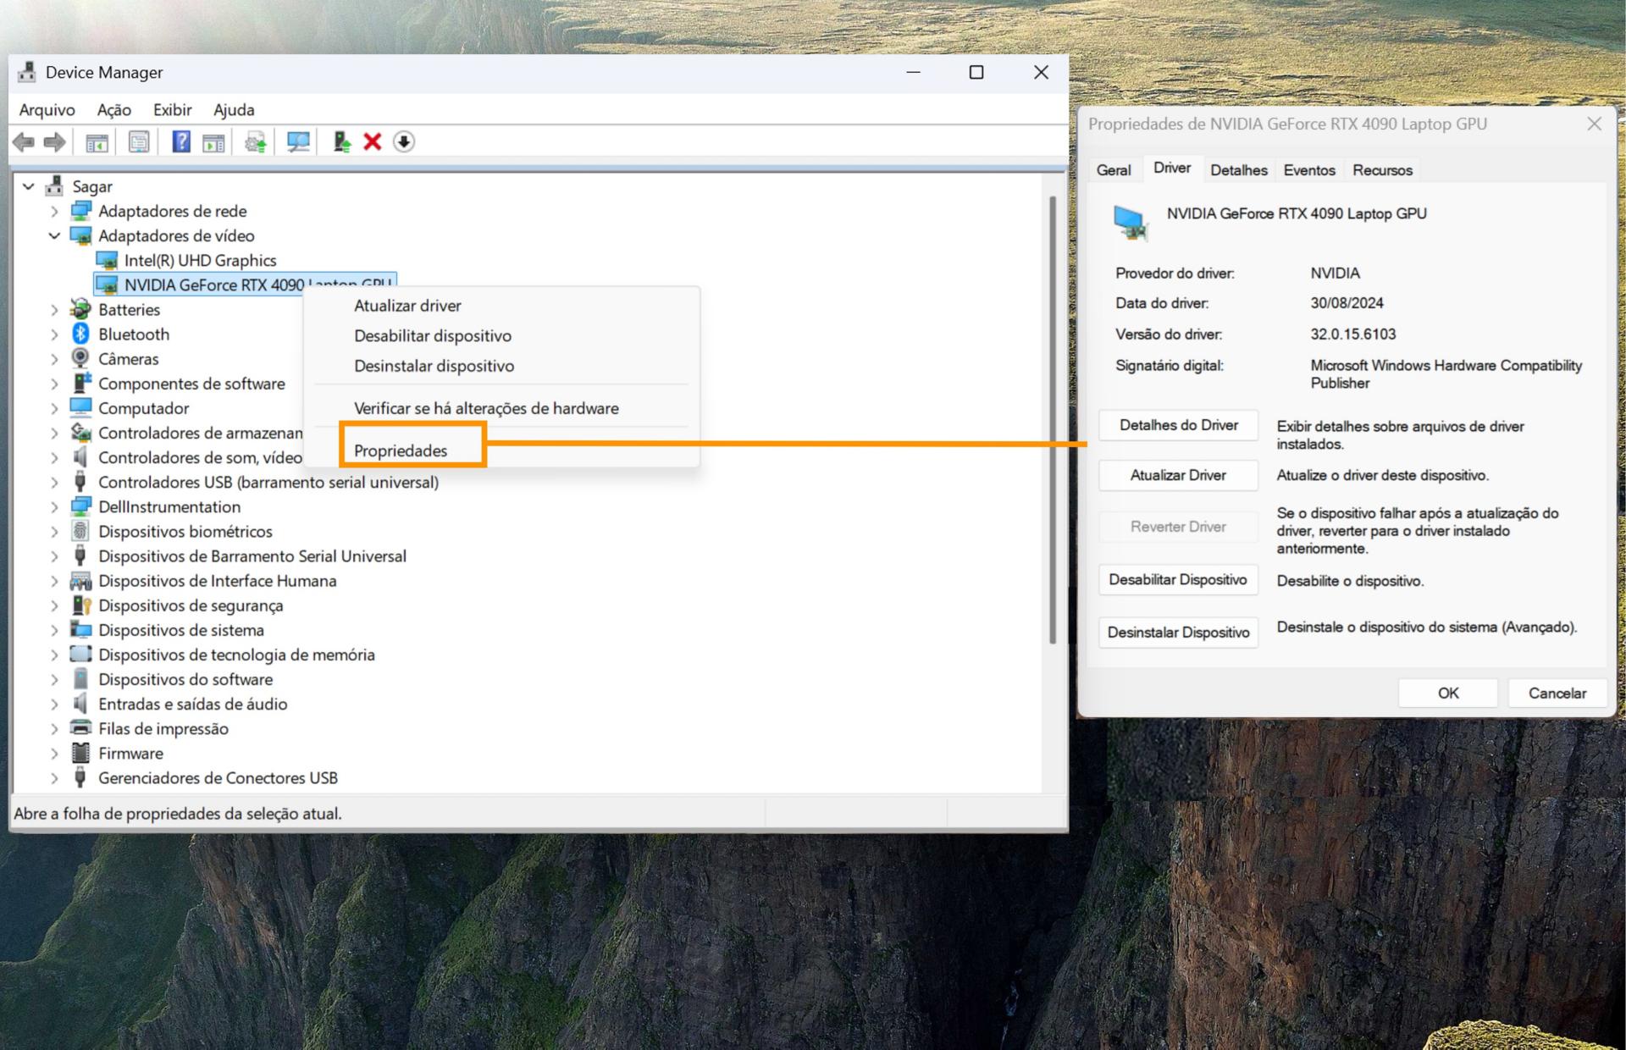The width and height of the screenshot is (1626, 1050).
Task: Click the green-arrow computer toolbar icon
Action: pos(341,141)
